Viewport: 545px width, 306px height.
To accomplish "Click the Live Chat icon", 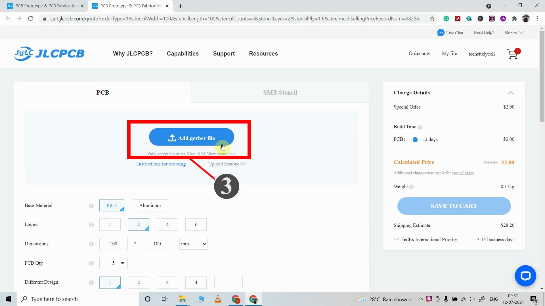I will click(441, 33).
